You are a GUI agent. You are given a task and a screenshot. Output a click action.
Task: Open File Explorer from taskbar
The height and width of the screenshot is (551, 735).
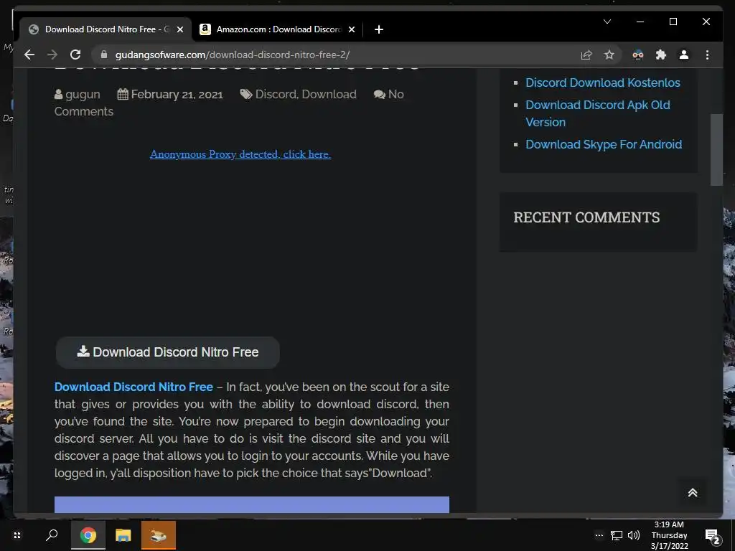[x=123, y=535]
